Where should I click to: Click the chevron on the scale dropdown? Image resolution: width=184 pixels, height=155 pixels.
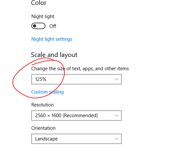tap(117, 79)
